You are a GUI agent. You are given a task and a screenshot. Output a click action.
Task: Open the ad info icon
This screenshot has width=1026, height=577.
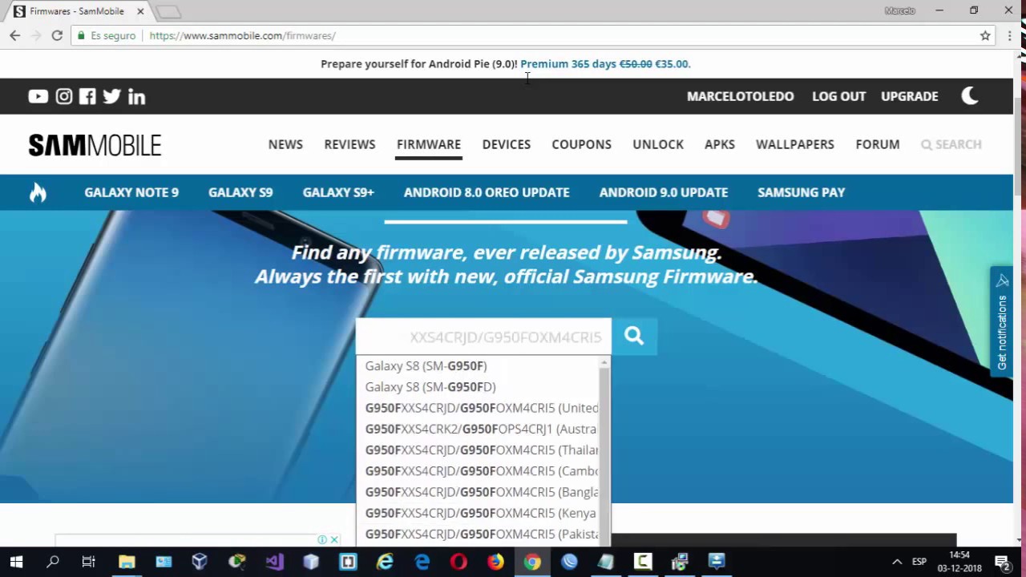pyautogui.click(x=322, y=540)
